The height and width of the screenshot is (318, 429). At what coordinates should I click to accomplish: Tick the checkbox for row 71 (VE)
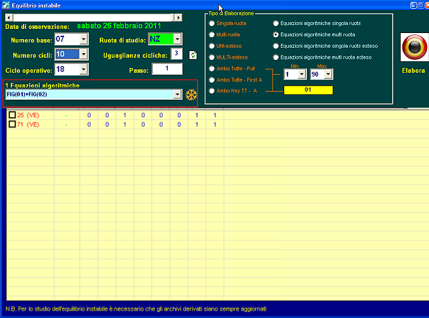pyautogui.click(x=11, y=124)
